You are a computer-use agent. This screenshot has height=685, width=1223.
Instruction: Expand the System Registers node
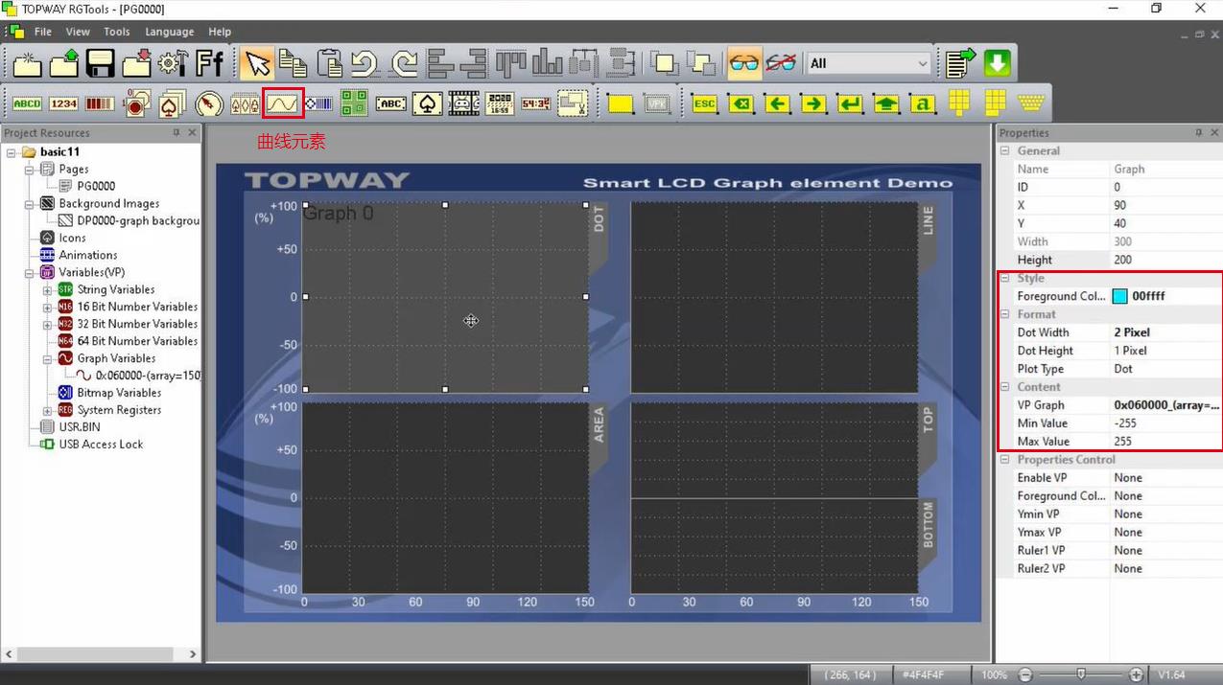click(x=47, y=410)
